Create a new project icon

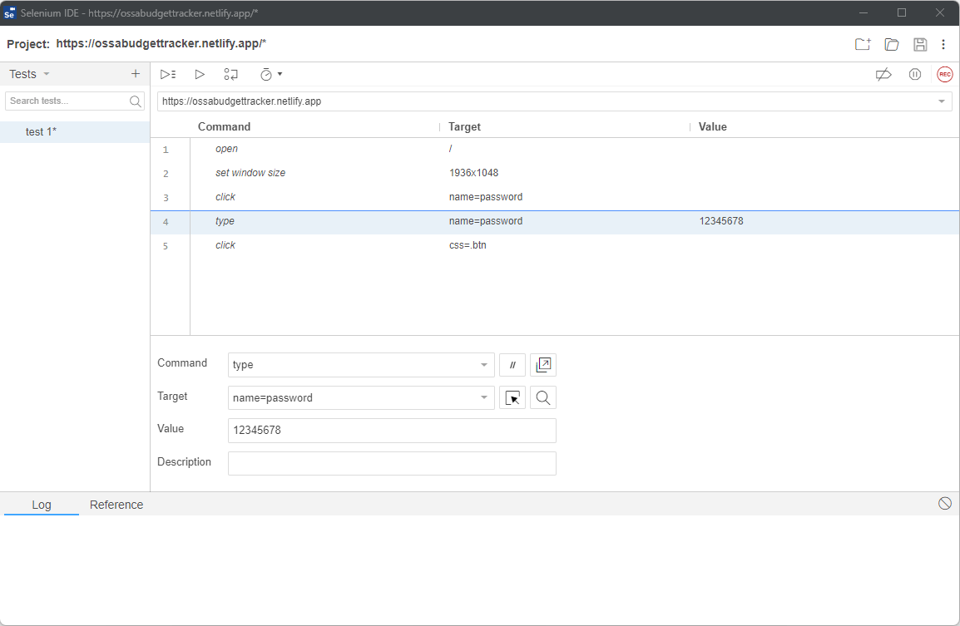coord(863,44)
